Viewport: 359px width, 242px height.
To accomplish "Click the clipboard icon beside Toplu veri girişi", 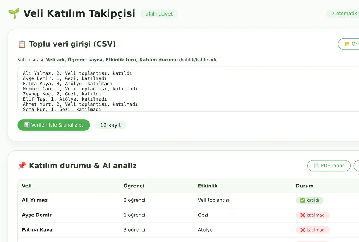I will click(x=22, y=44).
